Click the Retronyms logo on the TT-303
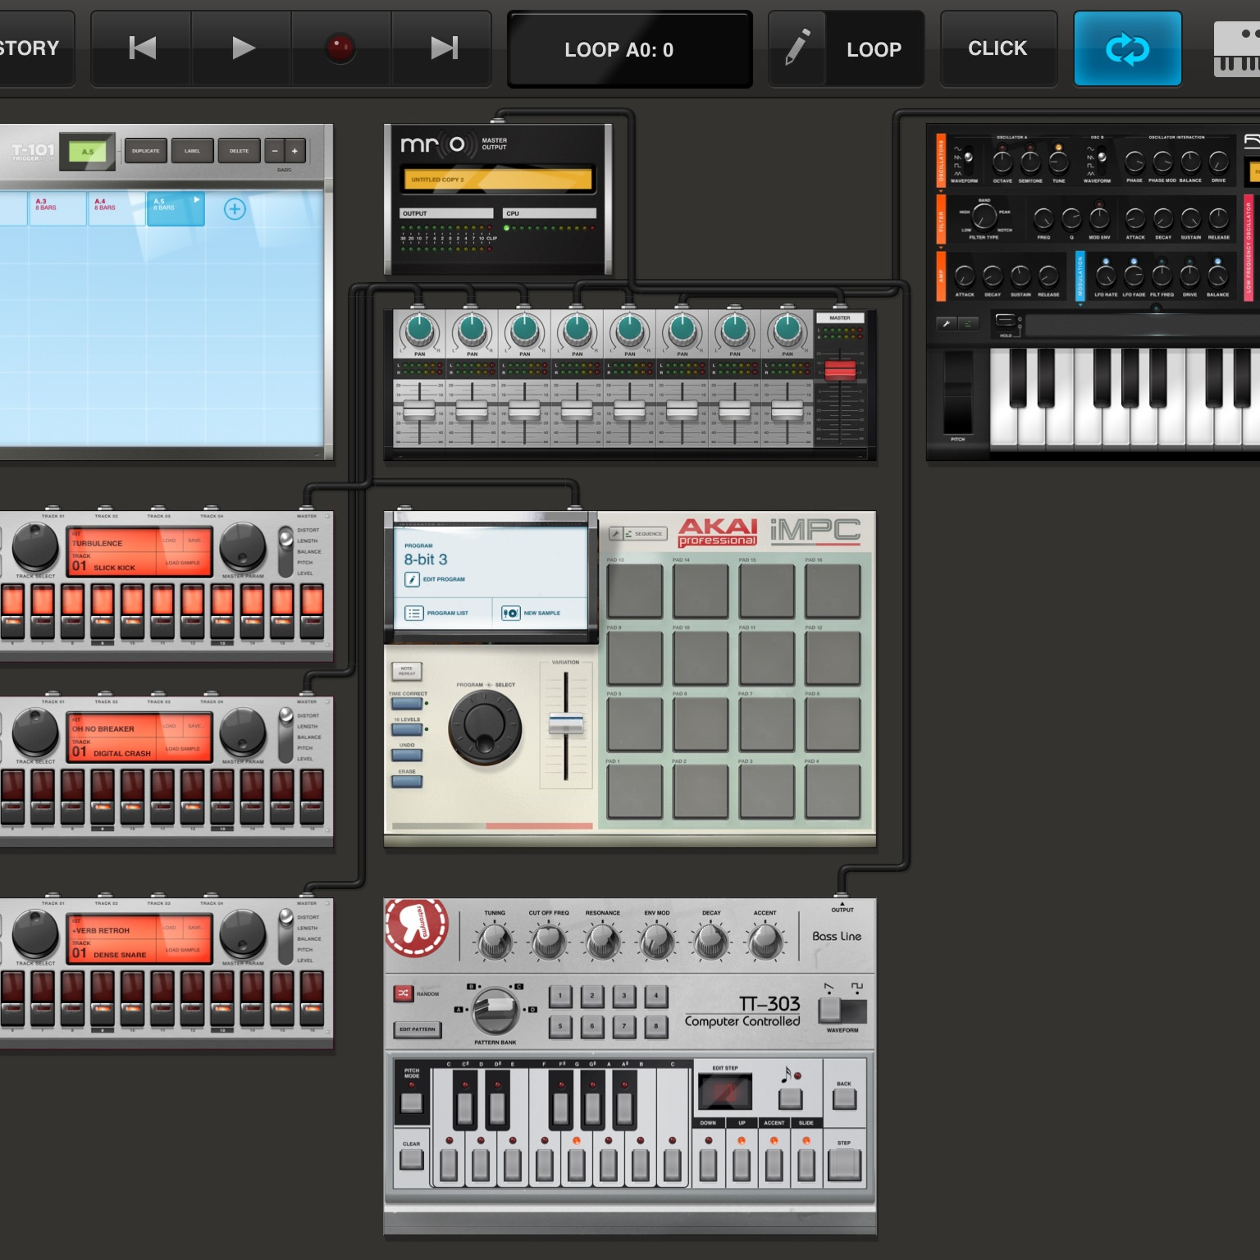Screen dimensions: 1260x1260 click(x=417, y=927)
